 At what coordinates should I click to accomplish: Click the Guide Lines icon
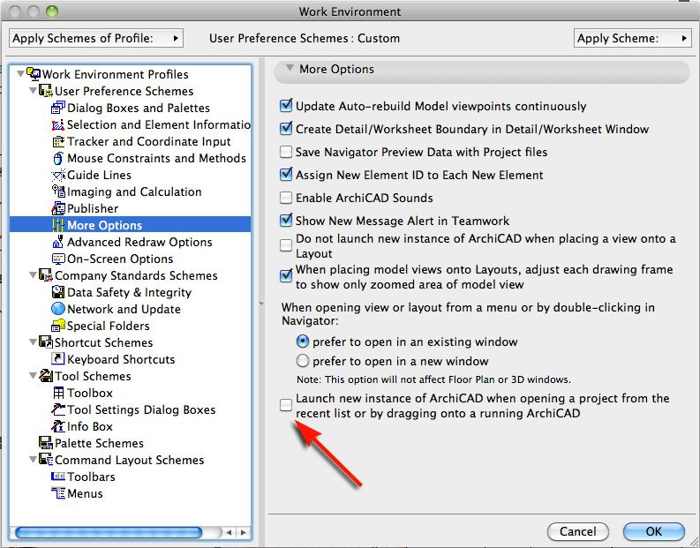coord(58,175)
